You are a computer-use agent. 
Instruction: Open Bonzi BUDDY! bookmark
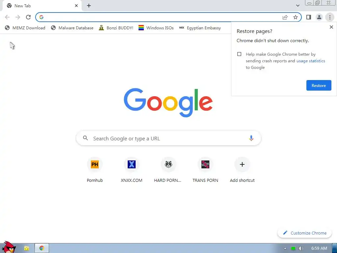(116, 28)
